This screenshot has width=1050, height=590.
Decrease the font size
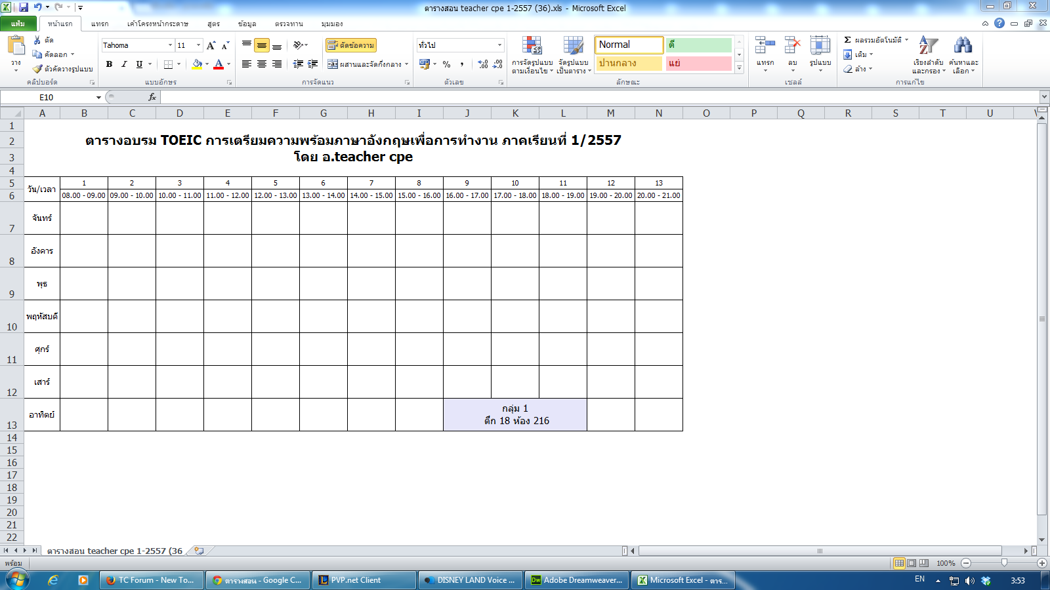pos(225,45)
